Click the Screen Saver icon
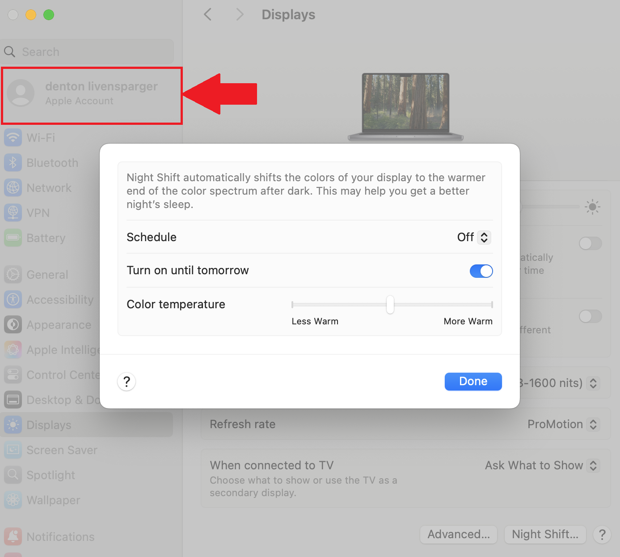 tap(13, 450)
